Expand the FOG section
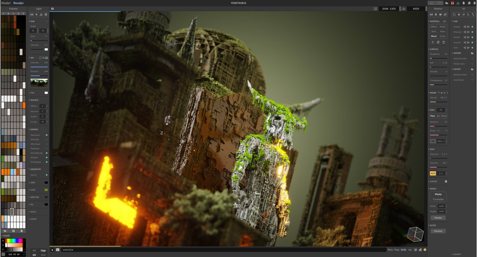This screenshot has height=257, width=477. [32, 93]
